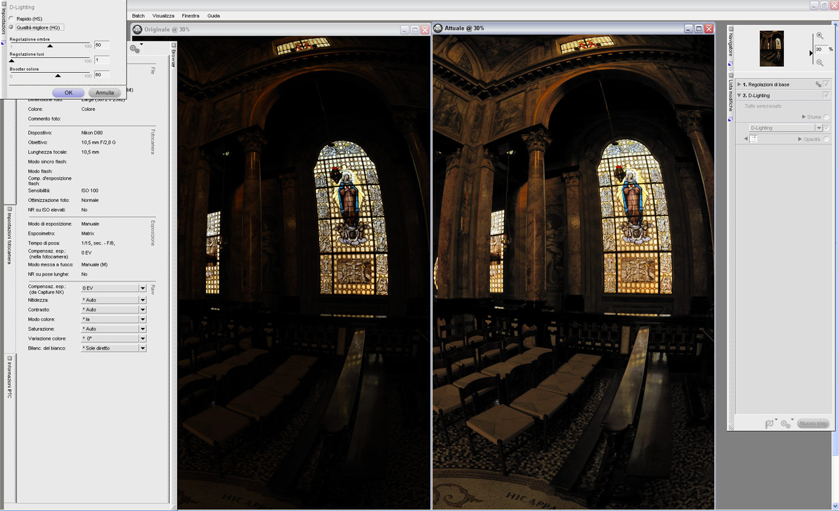Toggle the D-Lighting step checkbox
839x511 pixels.
(826, 95)
